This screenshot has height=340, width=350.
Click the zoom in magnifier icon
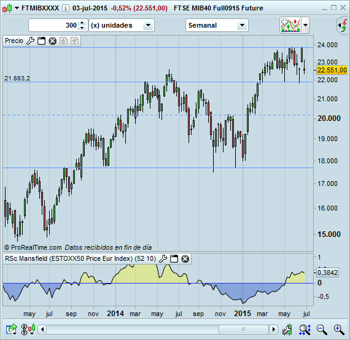[x=340, y=330]
